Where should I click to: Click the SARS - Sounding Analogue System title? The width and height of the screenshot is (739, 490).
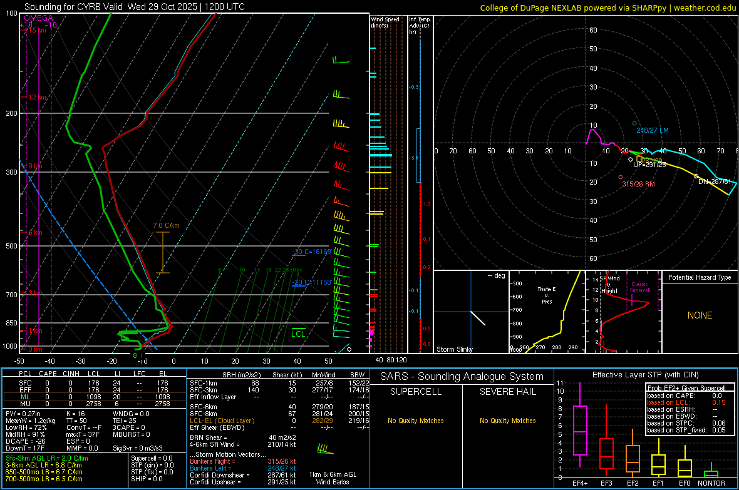462,376
